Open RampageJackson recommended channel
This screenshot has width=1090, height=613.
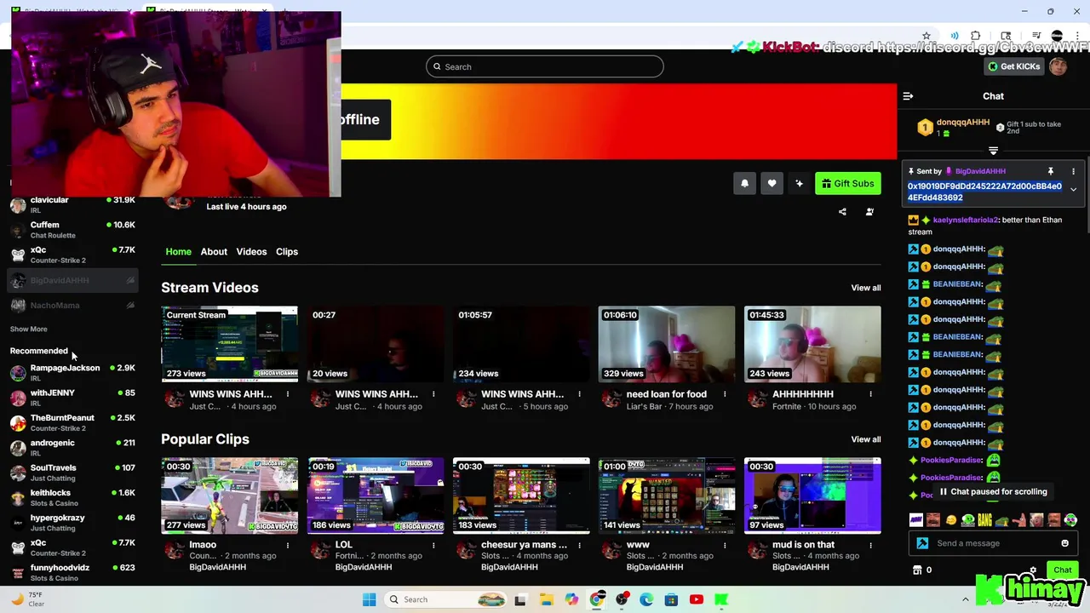(x=72, y=372)
